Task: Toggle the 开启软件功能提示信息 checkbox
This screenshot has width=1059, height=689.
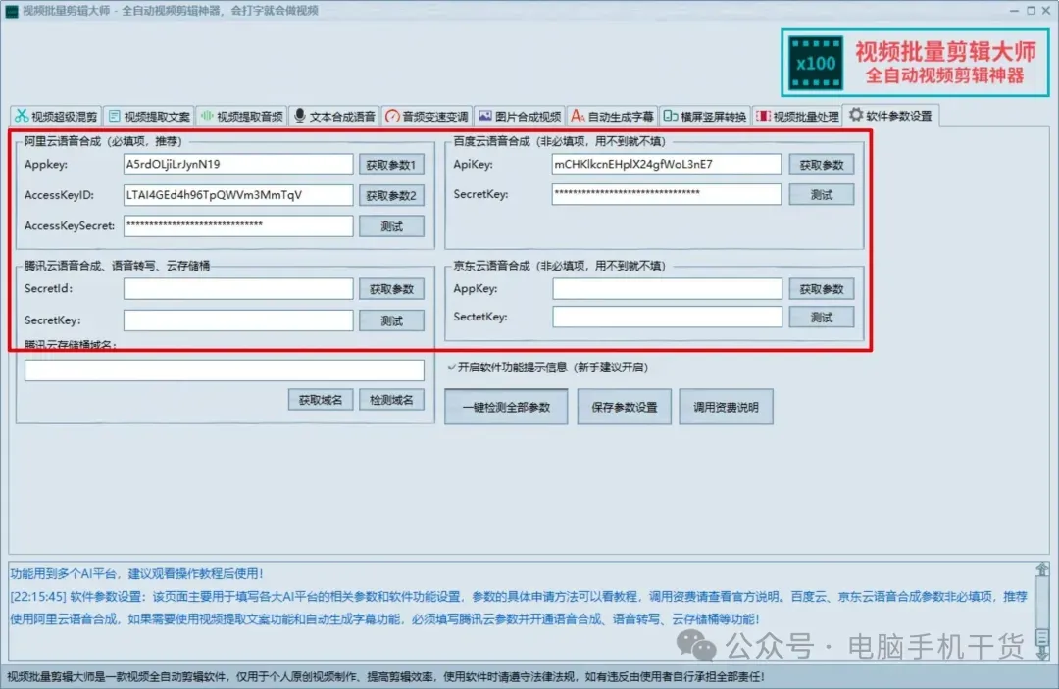Action: [x=451, y=368]
